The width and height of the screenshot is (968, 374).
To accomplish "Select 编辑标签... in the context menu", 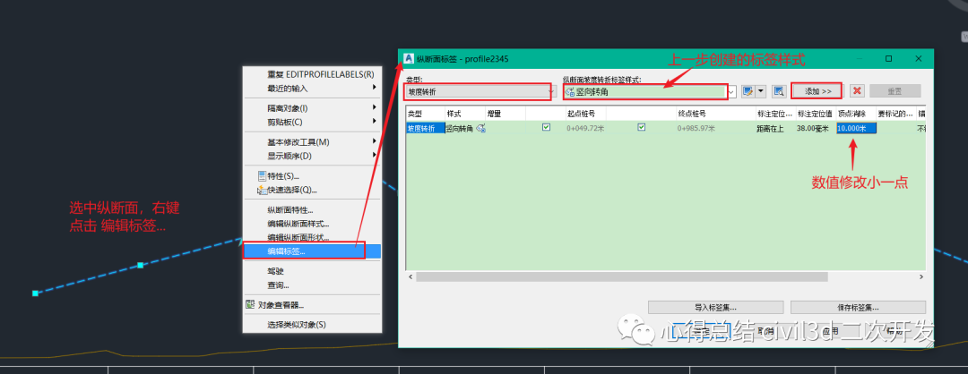I will click(x=286, y=251).
